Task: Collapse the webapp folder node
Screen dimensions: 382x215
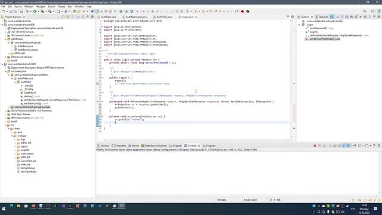Action: (12, 136)
